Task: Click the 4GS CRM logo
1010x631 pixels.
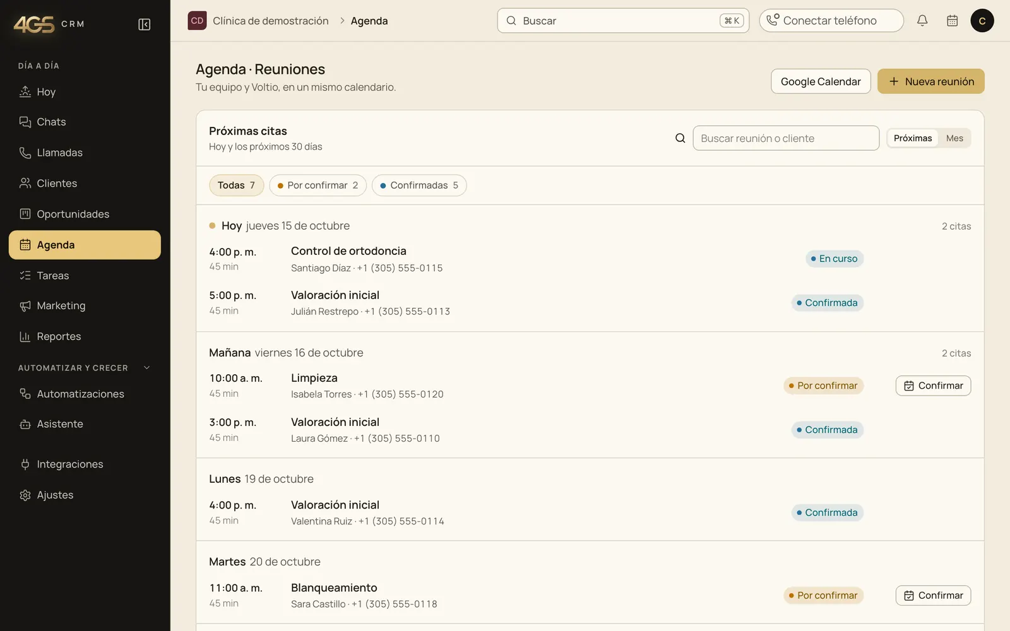Action: point(49,24)
